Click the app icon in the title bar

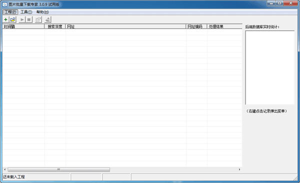[x=5, y=4]
